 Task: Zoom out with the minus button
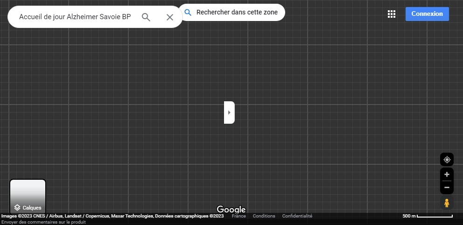pos(447,188)
